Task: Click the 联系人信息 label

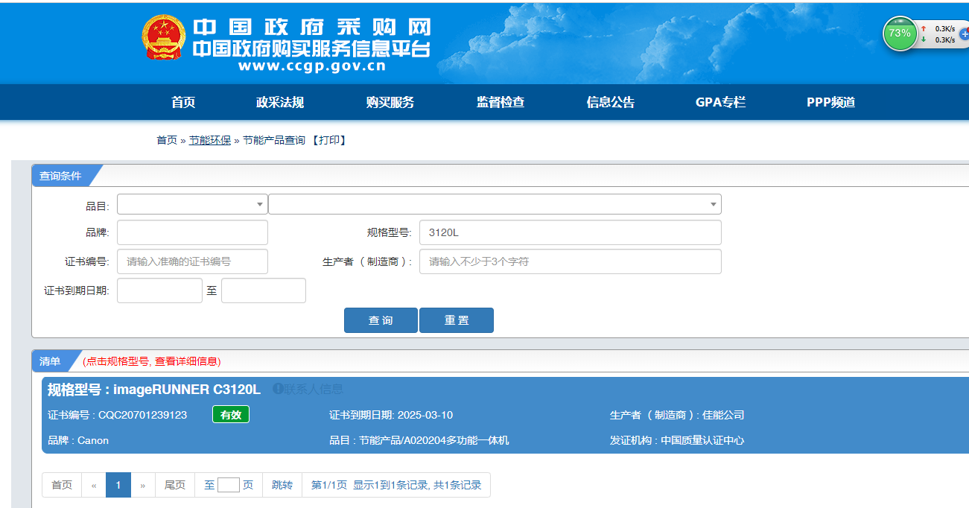Action: [313, 389]
